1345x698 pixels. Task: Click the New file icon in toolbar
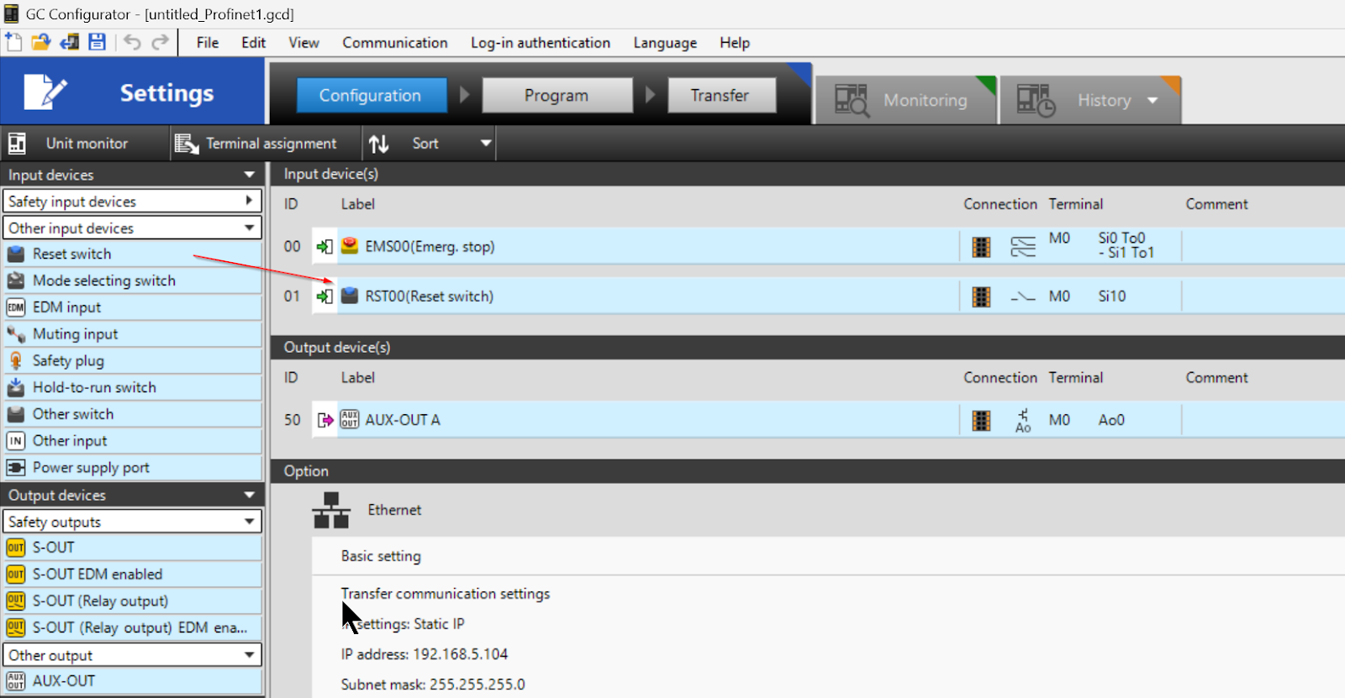(13, 42)
